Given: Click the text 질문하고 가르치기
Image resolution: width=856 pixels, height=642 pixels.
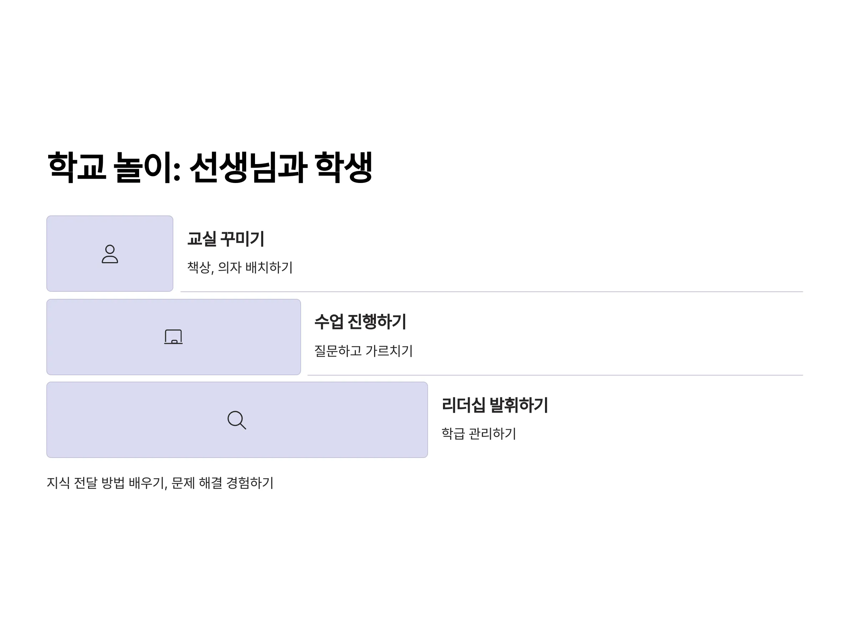Looking at the screenshot, I should [x=363, y=351].
